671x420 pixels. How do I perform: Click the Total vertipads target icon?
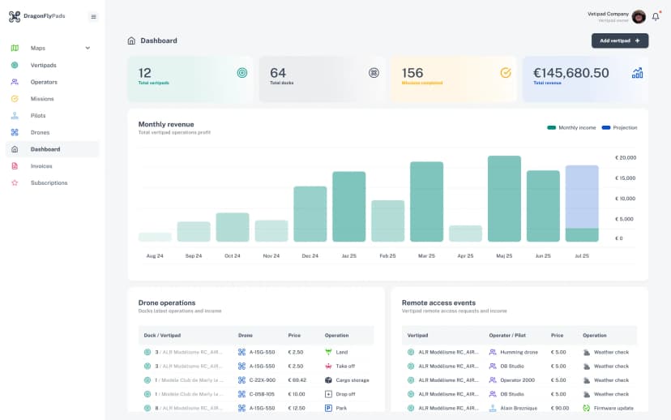(x=241, y=73)
